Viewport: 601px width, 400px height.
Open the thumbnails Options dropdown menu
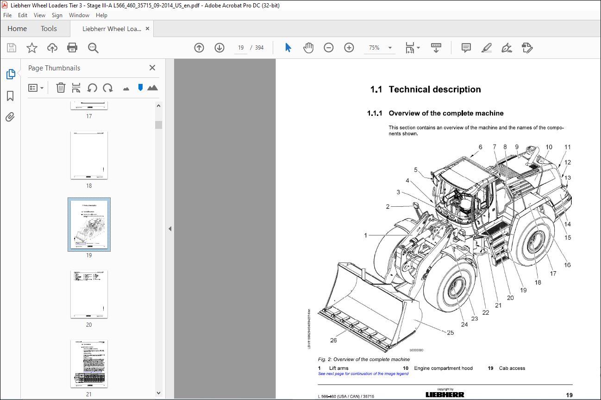coord(36,88)
